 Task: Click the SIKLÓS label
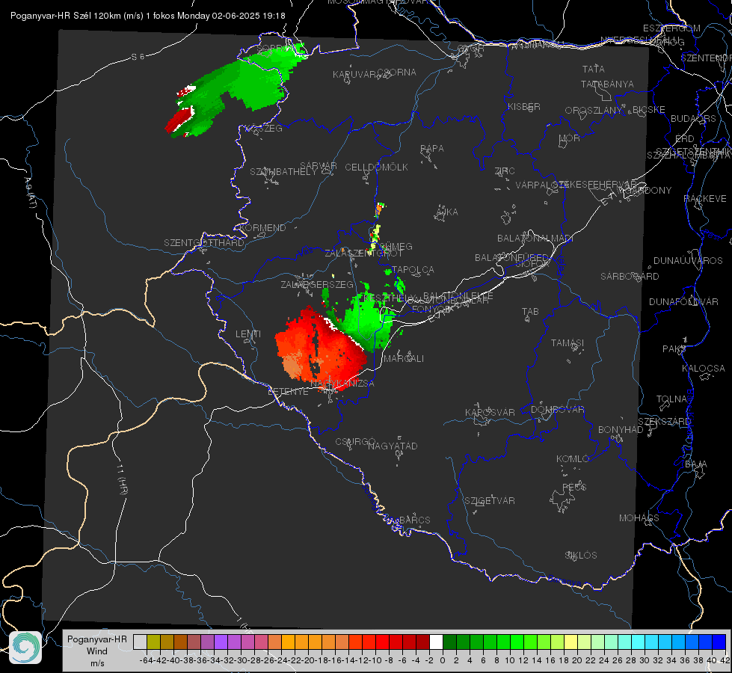coord(581,555)
